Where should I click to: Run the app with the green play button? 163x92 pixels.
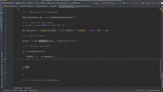(118, 3)
